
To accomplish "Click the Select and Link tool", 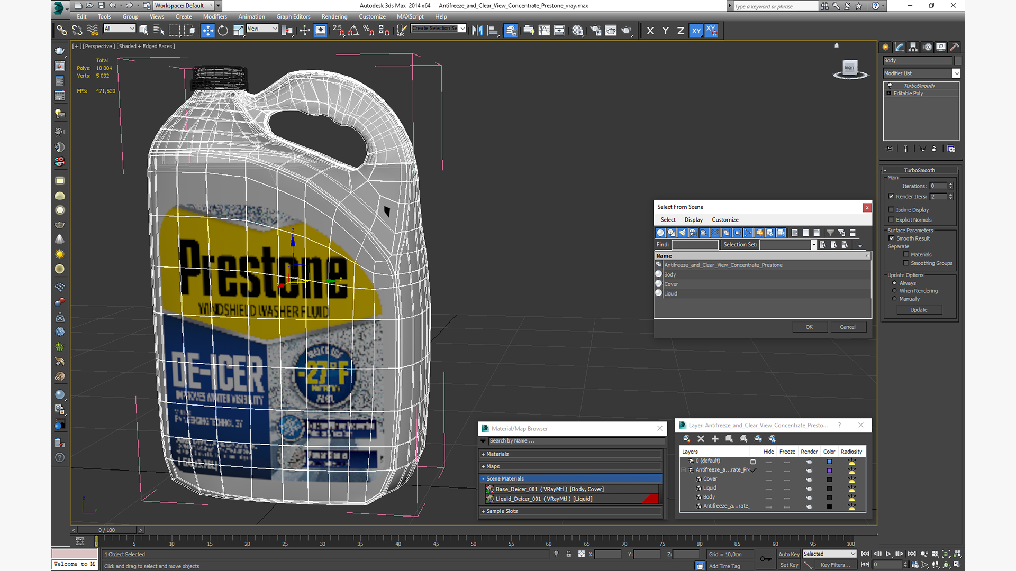I will [62, 30].
